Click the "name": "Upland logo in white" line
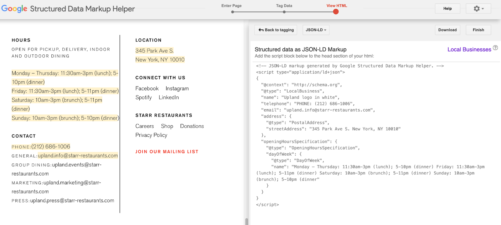The width and height of the screenshot is (501, 225). [x=300, y=97]
